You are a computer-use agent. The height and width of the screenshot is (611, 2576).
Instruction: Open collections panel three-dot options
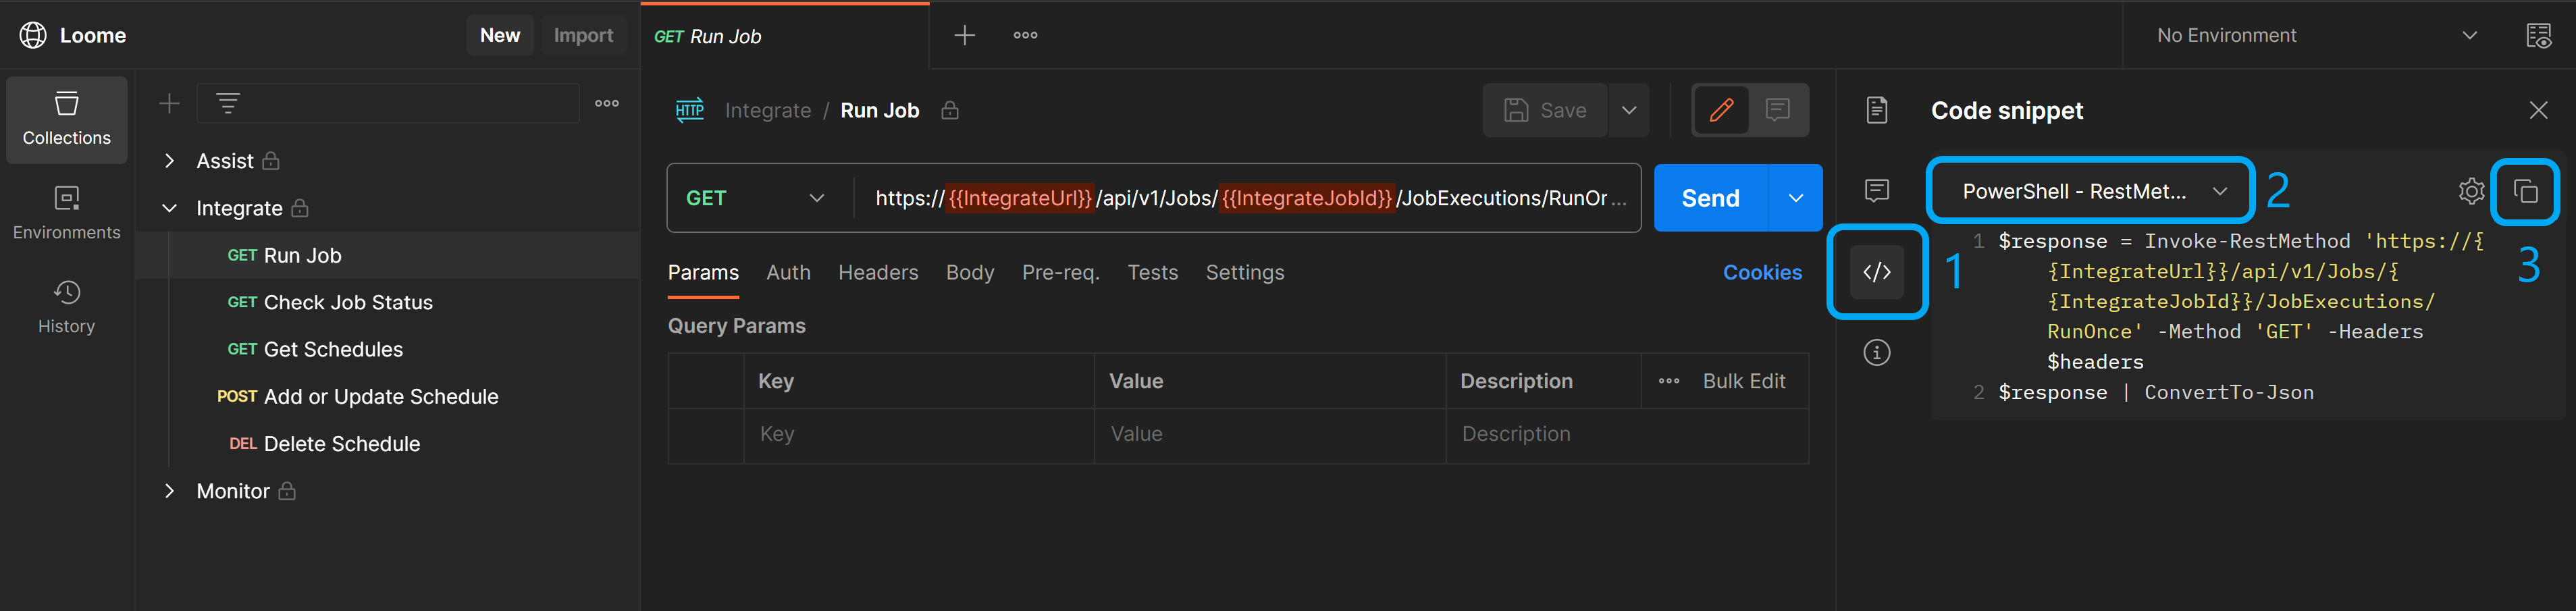click(x=607, y=103)
